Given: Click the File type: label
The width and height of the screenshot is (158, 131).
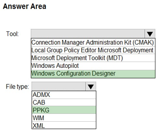Looking at the screenshot, I should (x=17, y=87).
